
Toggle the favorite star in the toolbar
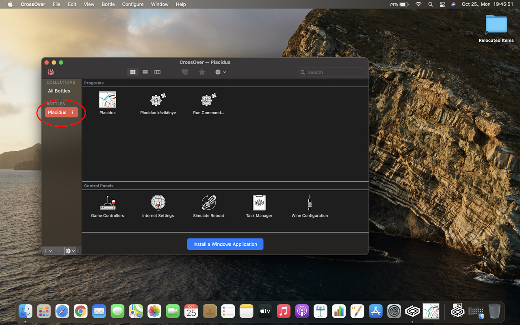[x=202, y=72]
